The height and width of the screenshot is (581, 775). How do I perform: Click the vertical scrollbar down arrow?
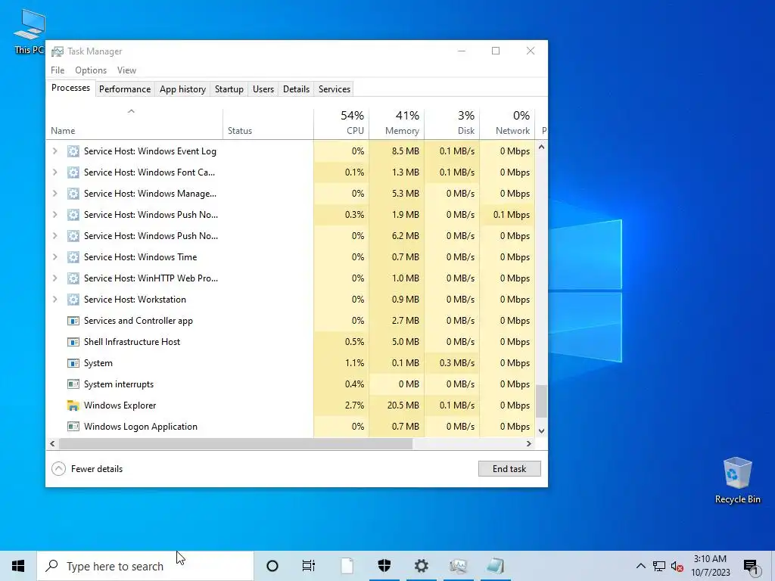click(x=541, y=430)
